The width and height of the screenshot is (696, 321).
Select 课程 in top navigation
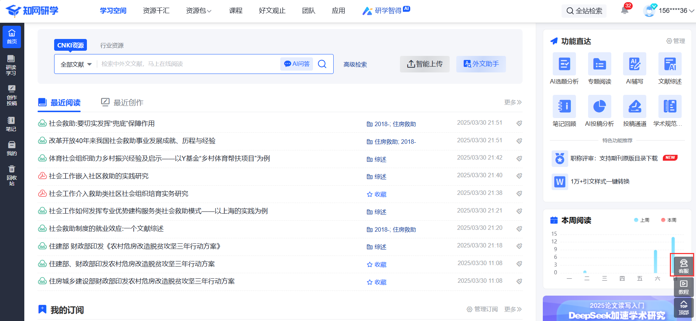(x=236, y=11)
